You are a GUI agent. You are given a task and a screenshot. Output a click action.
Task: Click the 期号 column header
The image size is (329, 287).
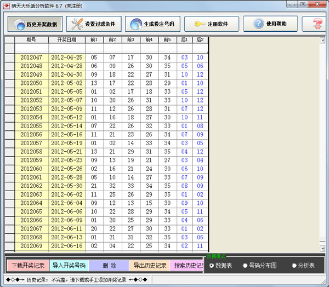pyautogui.click(x=31, y=40)
